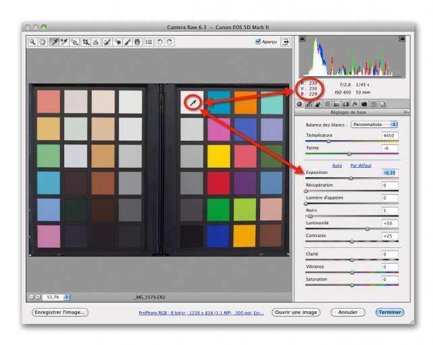Switch to the Lens Corrections tab
Image resolution: width=433 pixels, height=345 pixels.
pyautogui.click(x=345, y=104)
